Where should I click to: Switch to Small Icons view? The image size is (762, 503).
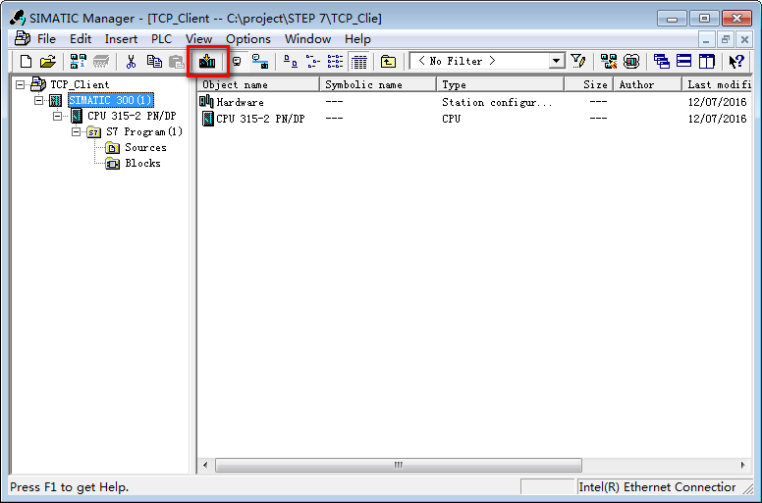point(312,61)
